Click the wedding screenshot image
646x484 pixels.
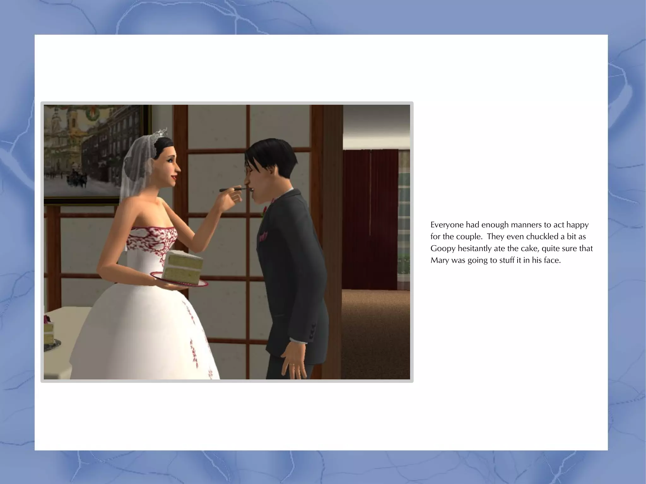tap(227, 242)
